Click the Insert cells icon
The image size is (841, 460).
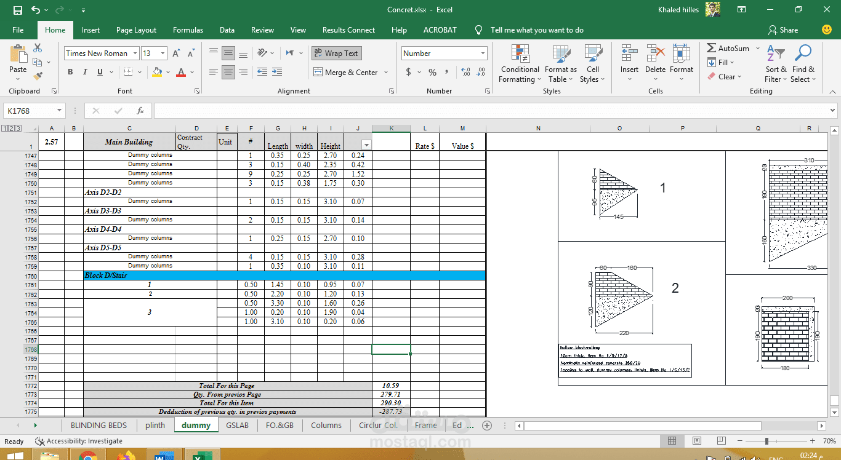tap(629, 54)
